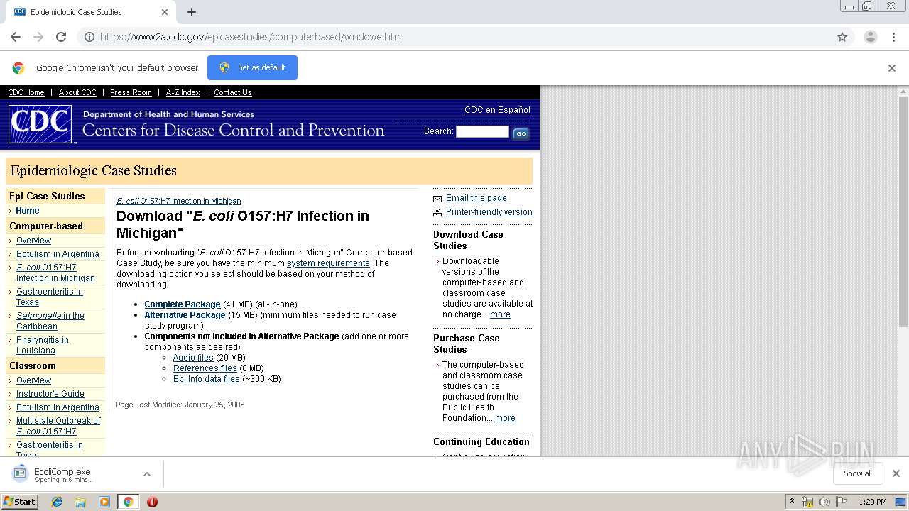Click the email envelope icon
The image size is (909, 511).
[x=437, y=199]
